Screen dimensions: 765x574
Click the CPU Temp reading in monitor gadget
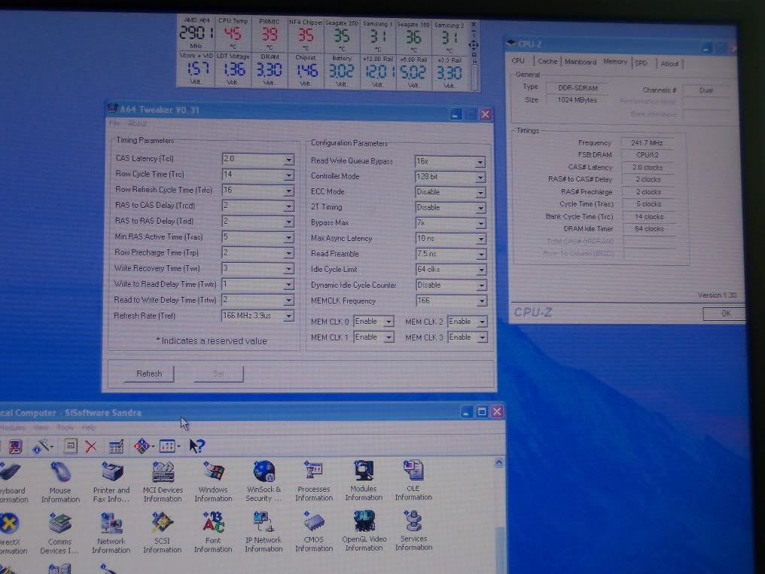(x=233, y=34)
